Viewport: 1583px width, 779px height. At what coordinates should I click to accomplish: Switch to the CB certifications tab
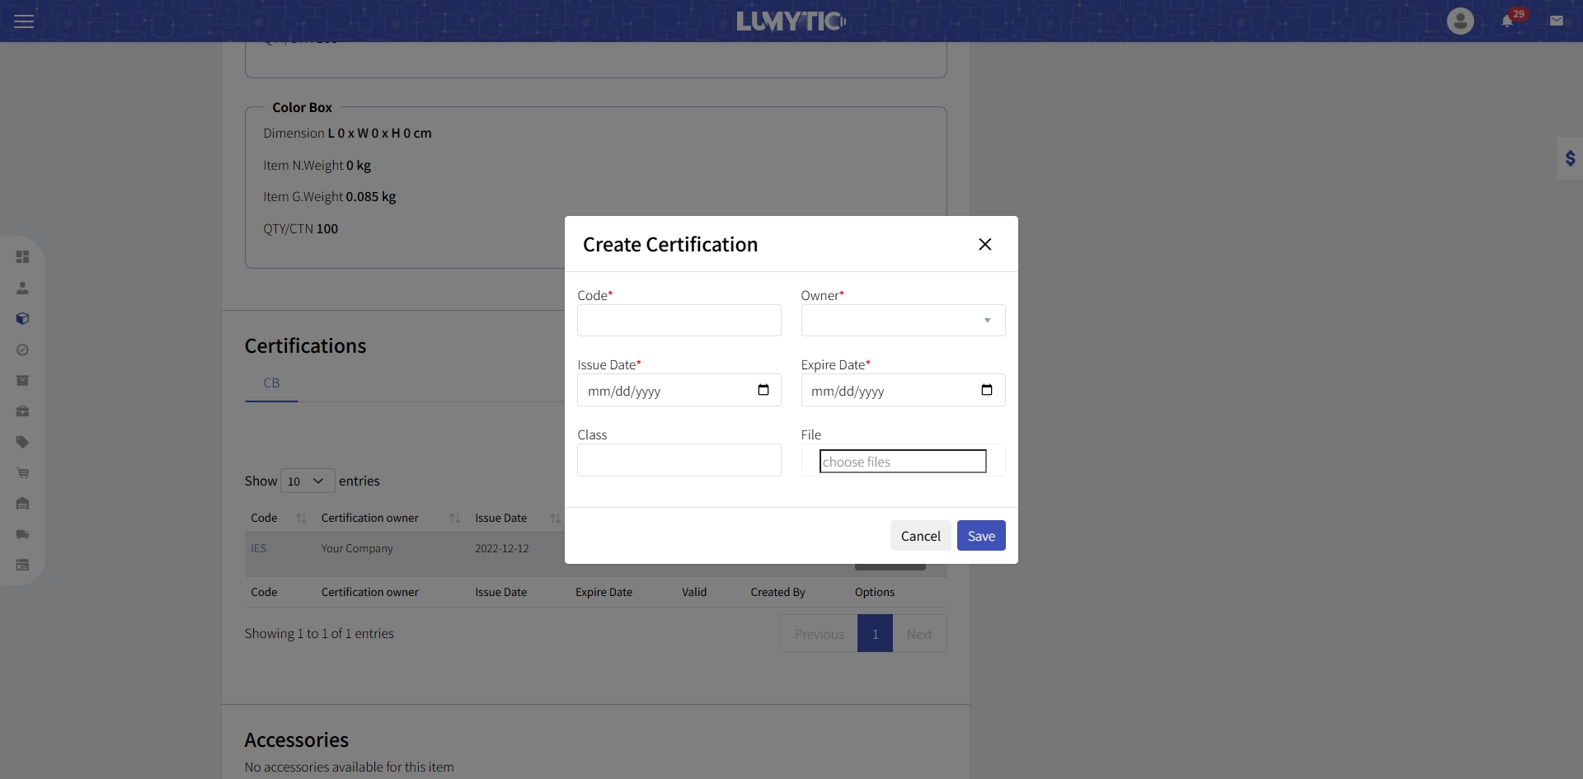pyautogui.click(x=271, y=382)
